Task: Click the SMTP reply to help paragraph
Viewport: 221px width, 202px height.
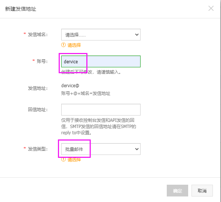Action: coord(99,127)
